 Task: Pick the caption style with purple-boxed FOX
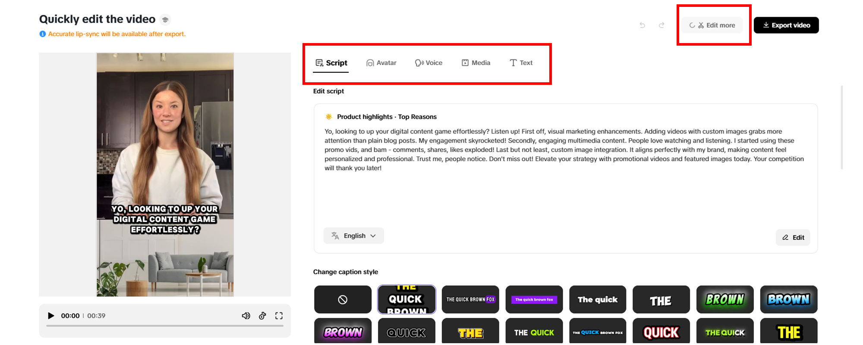pyautogui.click(x=470, y=299)
